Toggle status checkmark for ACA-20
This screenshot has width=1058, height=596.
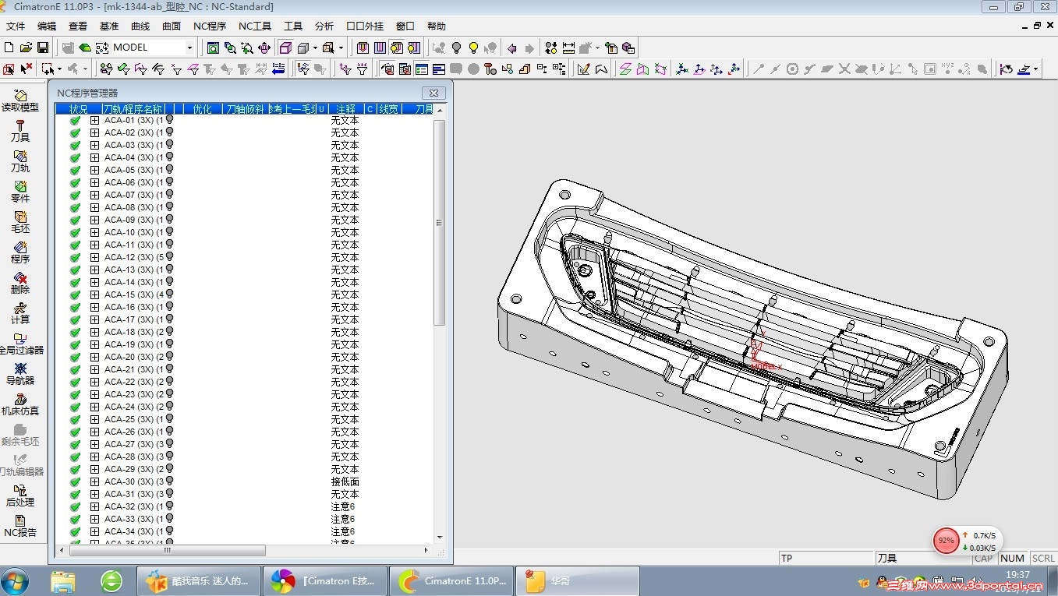point(75,358)
